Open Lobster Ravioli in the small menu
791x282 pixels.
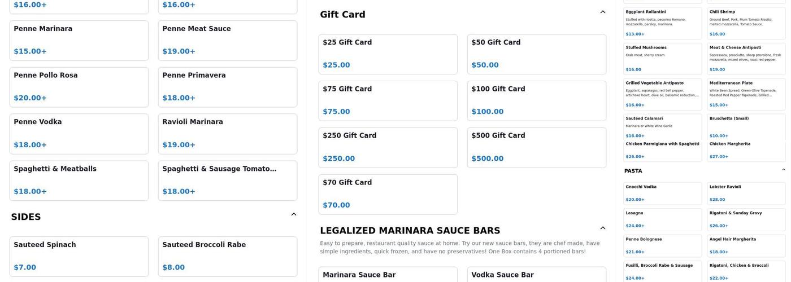tap(746, 193)
